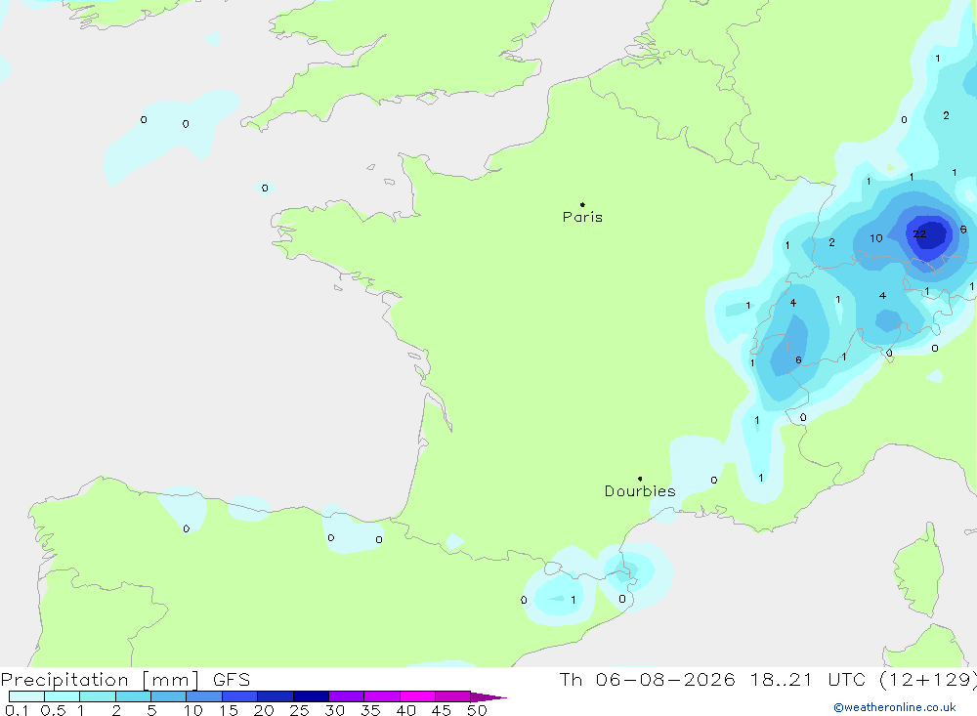This screenshot has height=716, width=977.
Task: Select the 30–35 mm purple swatch
Action: pos(347,696)
